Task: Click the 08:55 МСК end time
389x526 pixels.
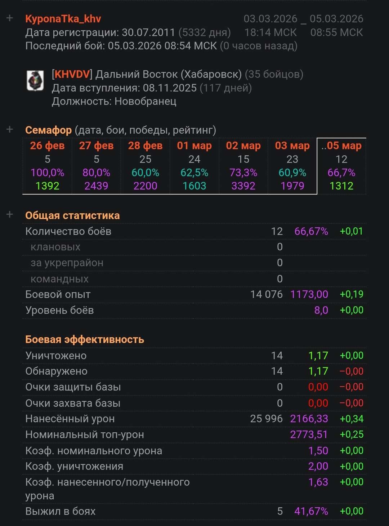Action: [x=336, y=32]
